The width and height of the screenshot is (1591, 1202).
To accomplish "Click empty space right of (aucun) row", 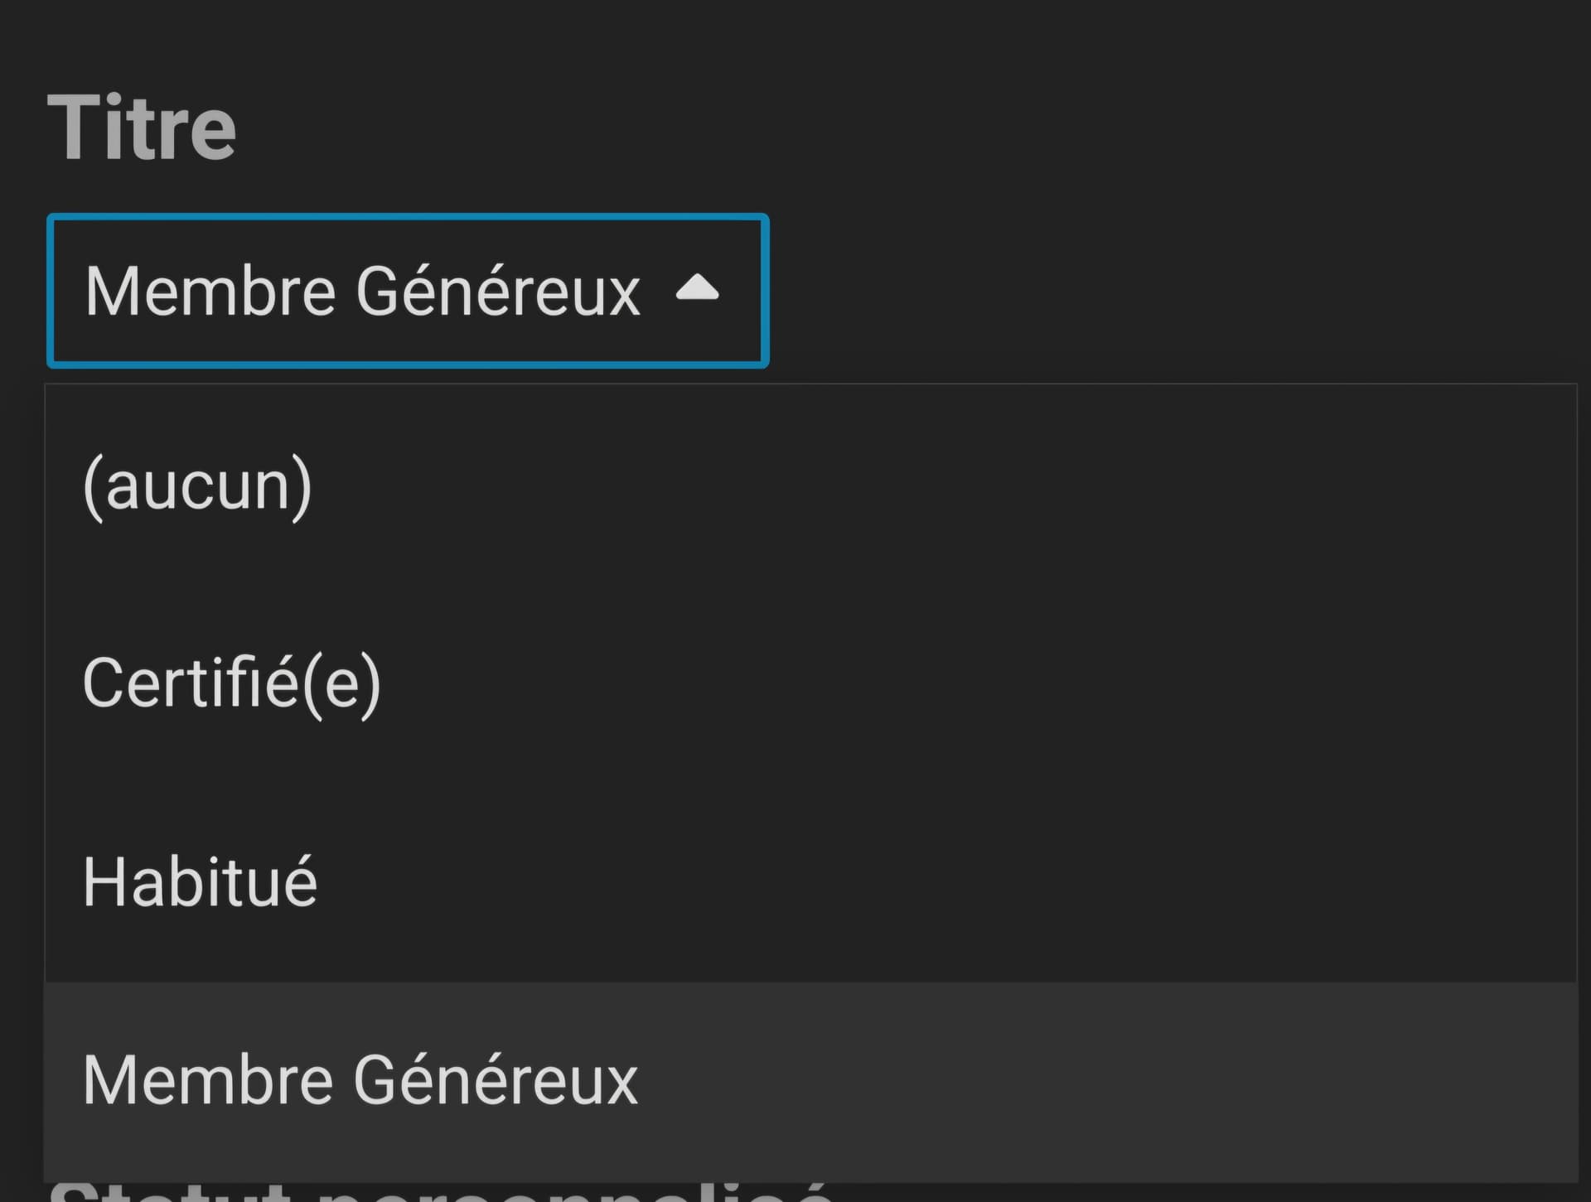I will (x=945, y=485).
